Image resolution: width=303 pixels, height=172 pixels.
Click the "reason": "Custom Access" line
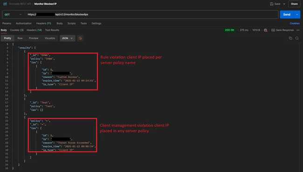pyautogui.click(x=61, y=77)
